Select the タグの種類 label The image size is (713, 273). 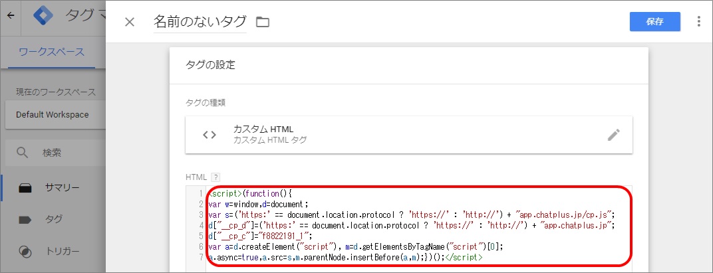(206, 102)
